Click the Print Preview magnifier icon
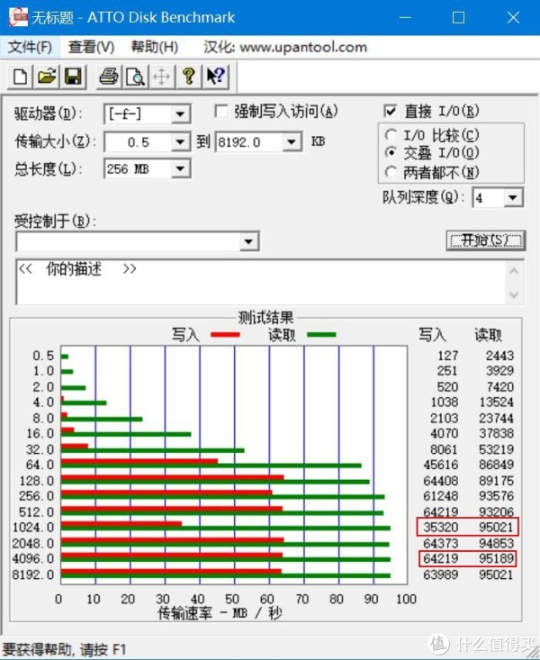540x660 pixels. 136,77
